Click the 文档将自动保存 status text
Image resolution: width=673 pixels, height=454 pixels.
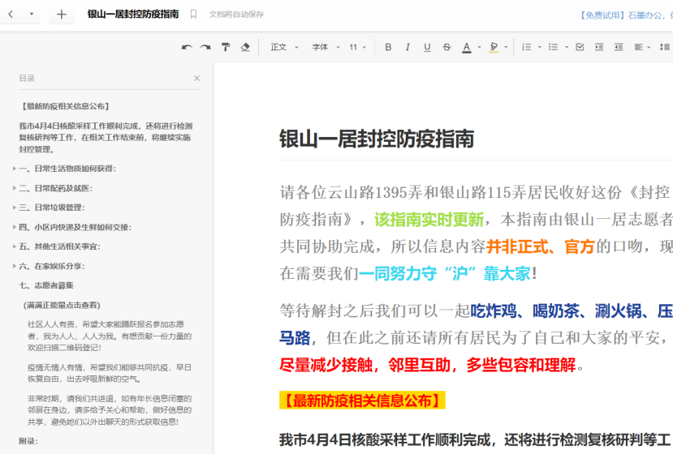click(236, 15)
